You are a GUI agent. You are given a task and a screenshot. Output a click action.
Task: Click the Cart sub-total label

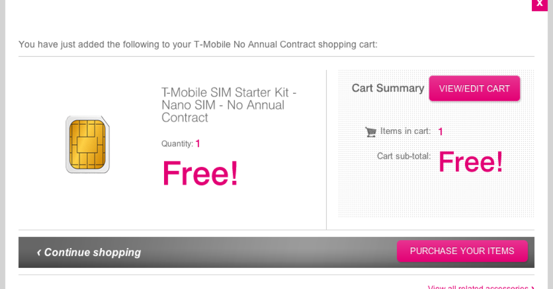404,156
